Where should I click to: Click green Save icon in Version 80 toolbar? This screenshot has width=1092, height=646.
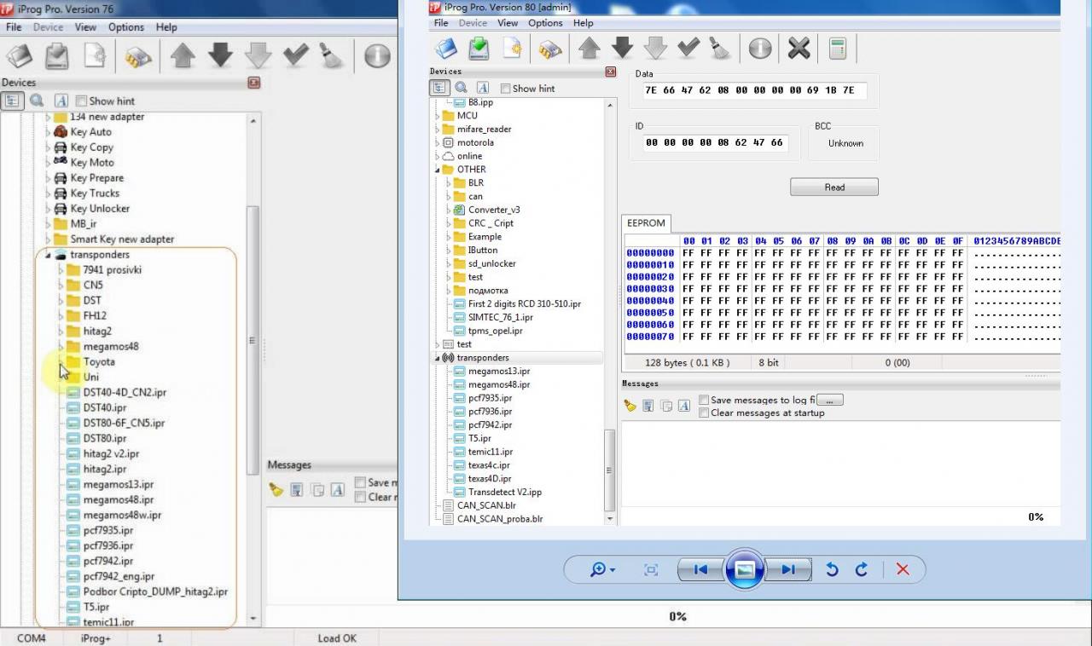click(x=479, y=49)
